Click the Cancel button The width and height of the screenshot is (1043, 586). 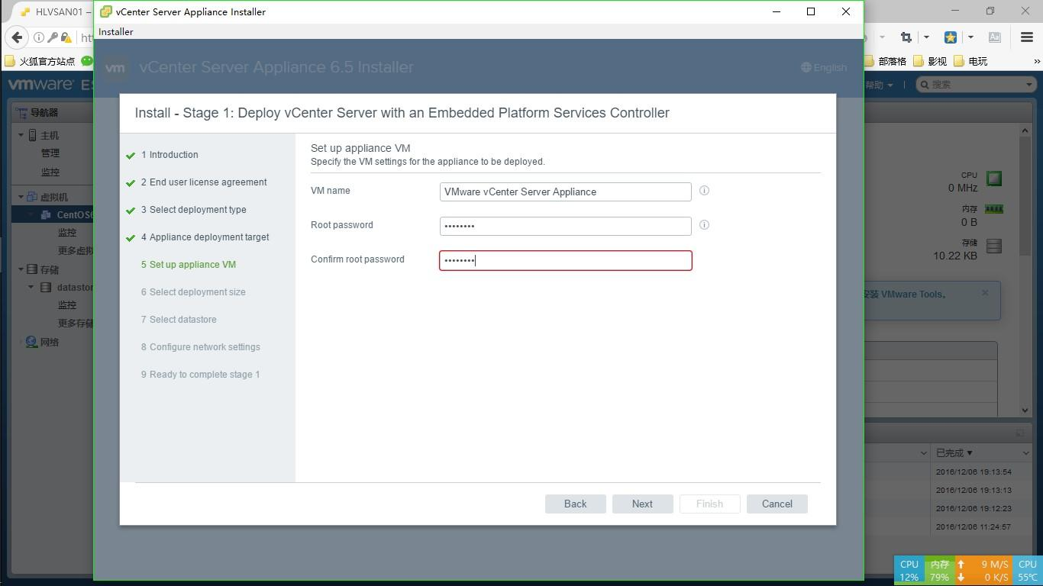click(777, 504)
